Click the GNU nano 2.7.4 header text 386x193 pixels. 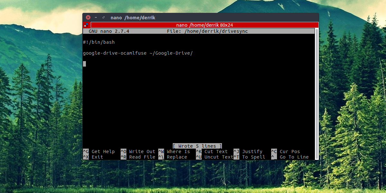click(x=109, y=31)
